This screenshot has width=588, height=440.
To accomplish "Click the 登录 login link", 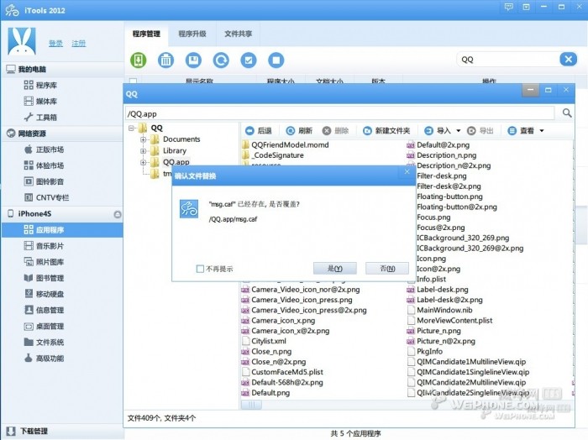I will 55,44.
